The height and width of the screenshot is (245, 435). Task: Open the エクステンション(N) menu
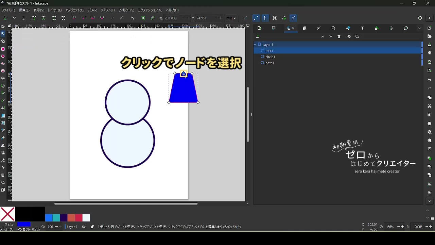[x=150, y=10]
